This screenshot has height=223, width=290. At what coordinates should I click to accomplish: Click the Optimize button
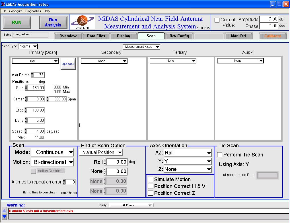(x=68, y=64)
